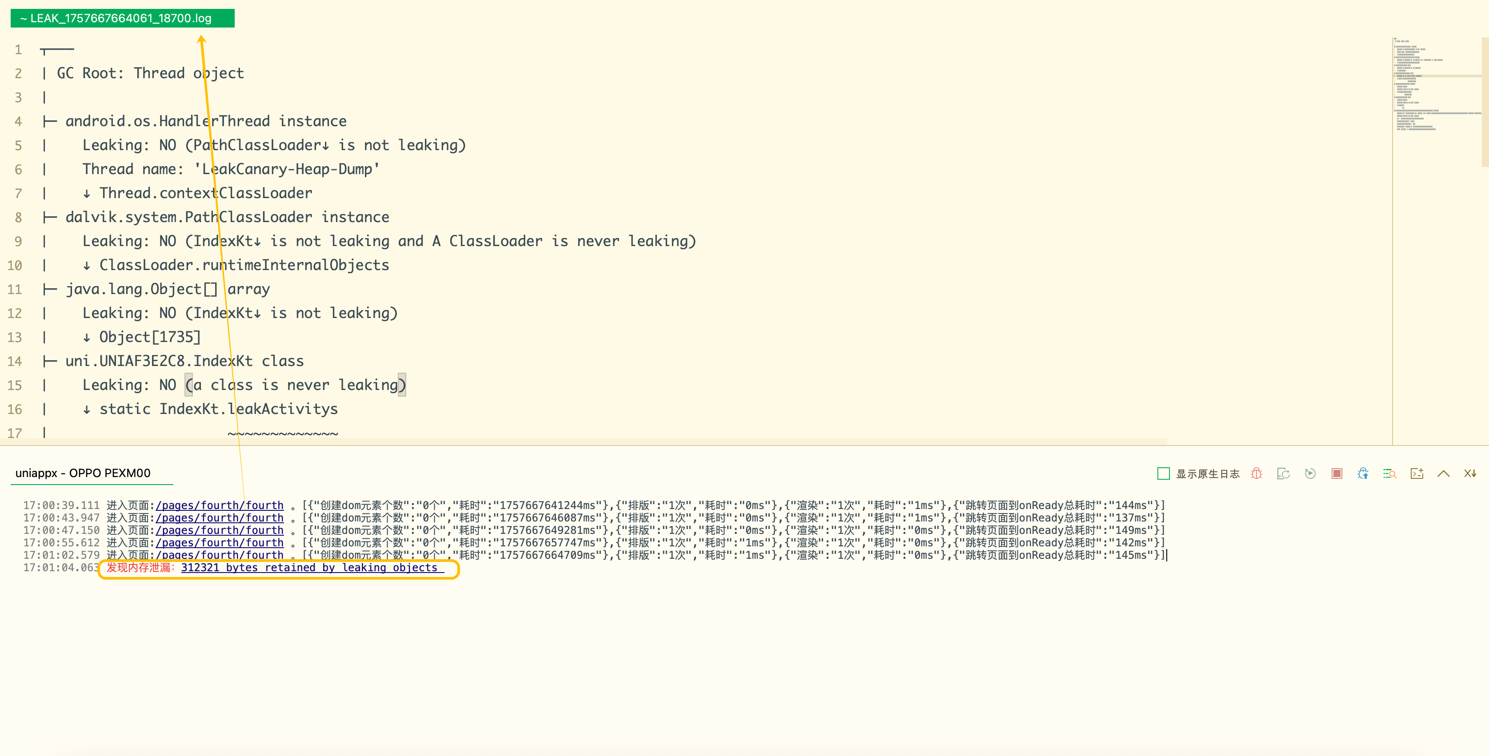Open the log search filter icon
1489x756 pixels.
coord(1389,473)
